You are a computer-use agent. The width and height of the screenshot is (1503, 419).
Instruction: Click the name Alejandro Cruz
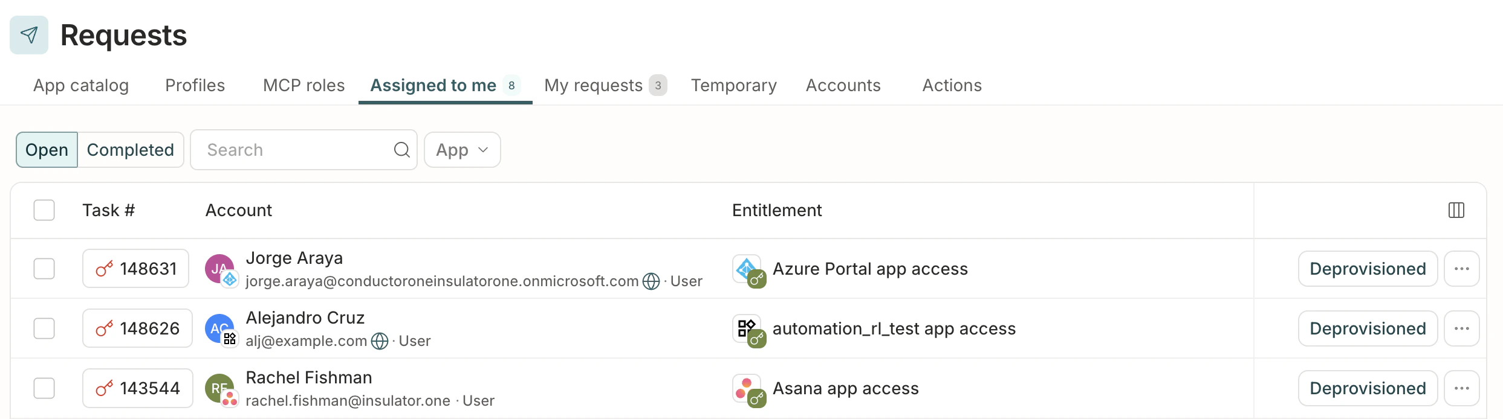(x=305, y=318)
